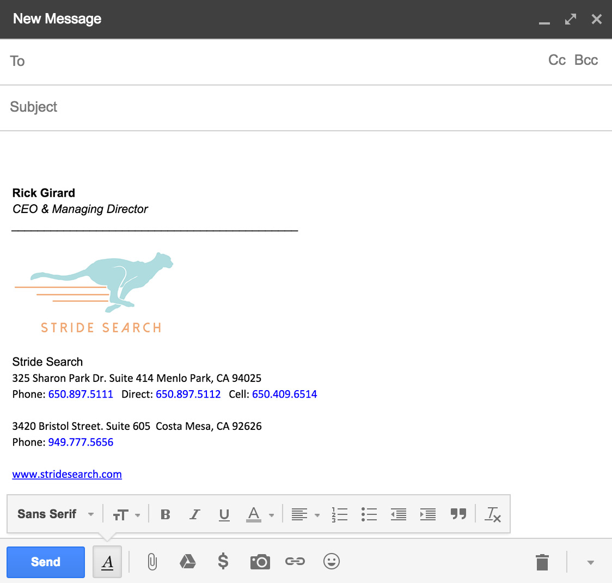612x583 pixels.
Task: Expand compose window to full screen
Action: point(571,19)
